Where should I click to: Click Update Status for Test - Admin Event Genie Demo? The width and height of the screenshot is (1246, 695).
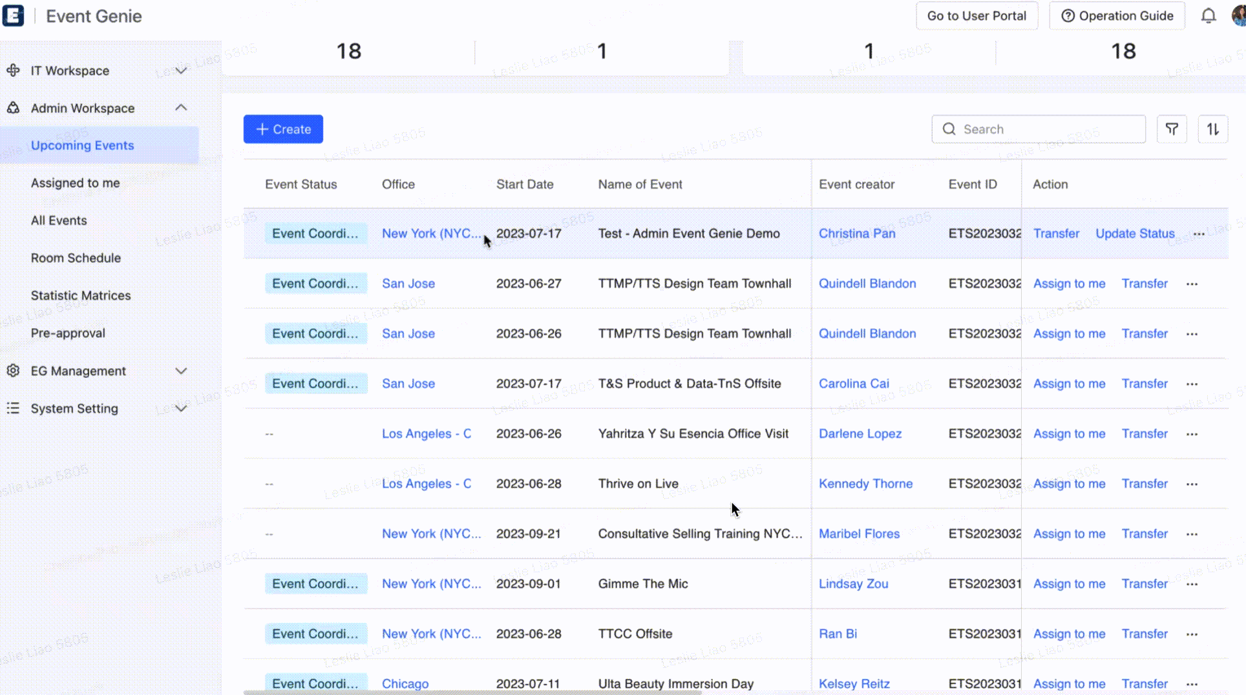pyautogui.click(x=1135, y=233)
